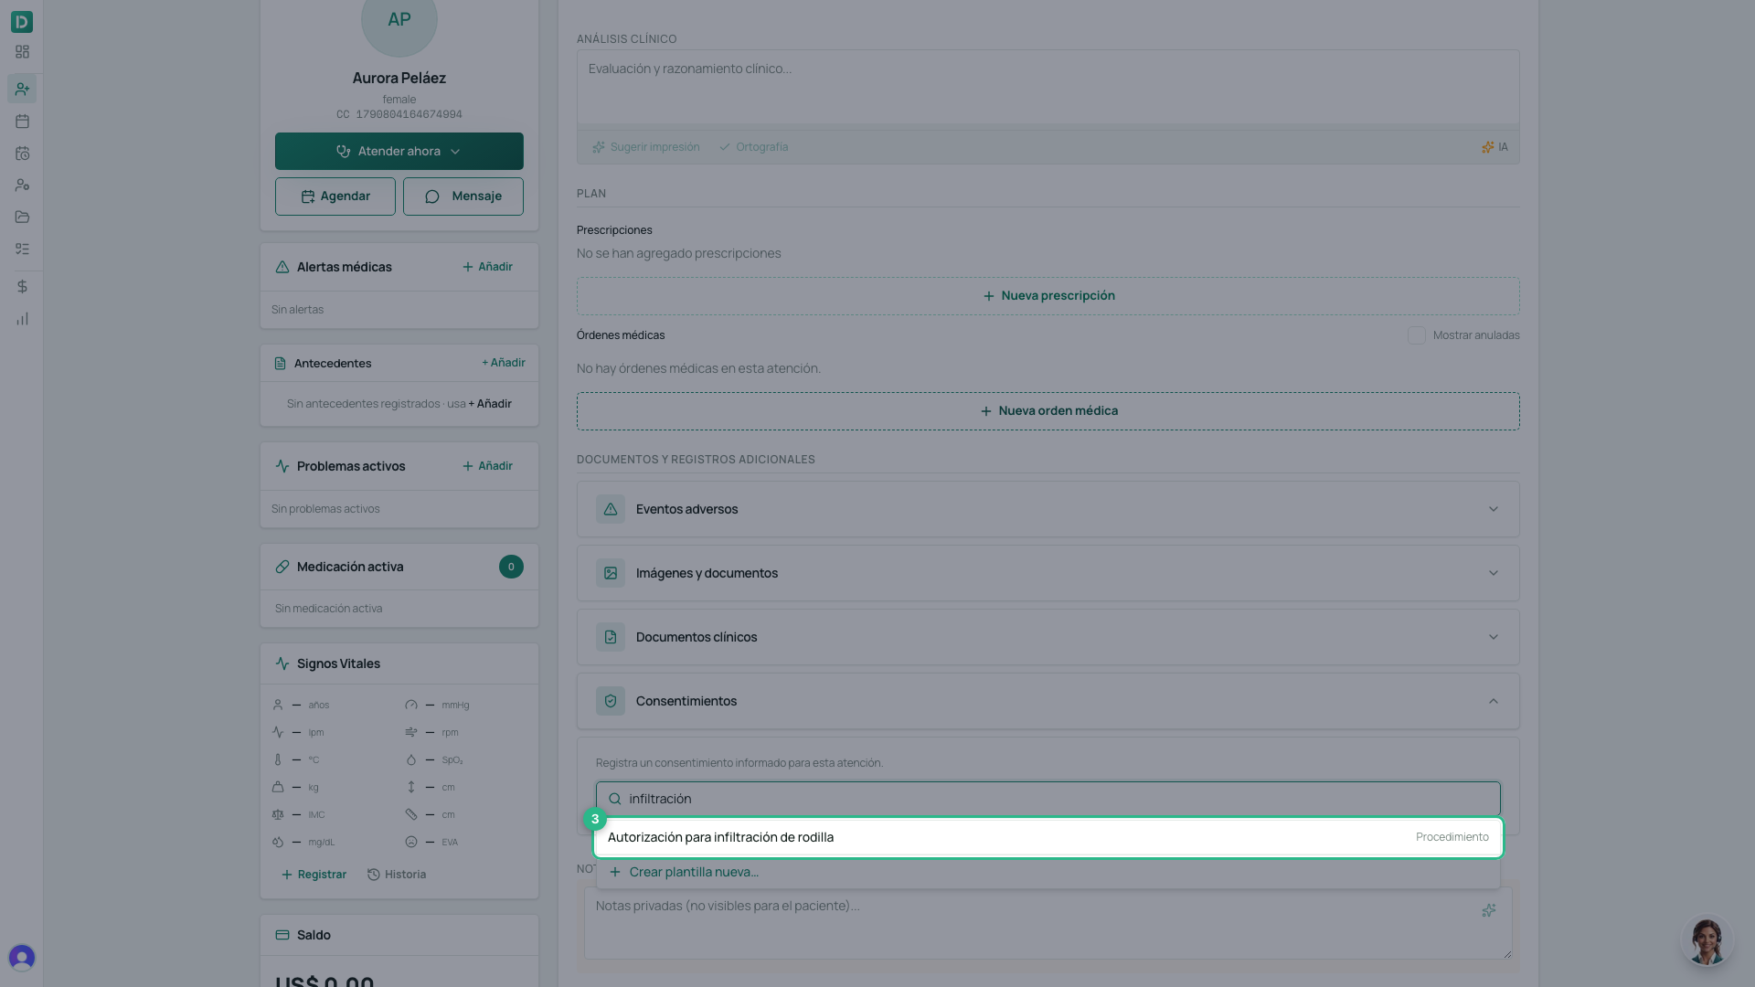Expand the Eventos adversos section
Image resolution: width=1755 pixels, height=987 pixels.
click(x=1048, y=509)
